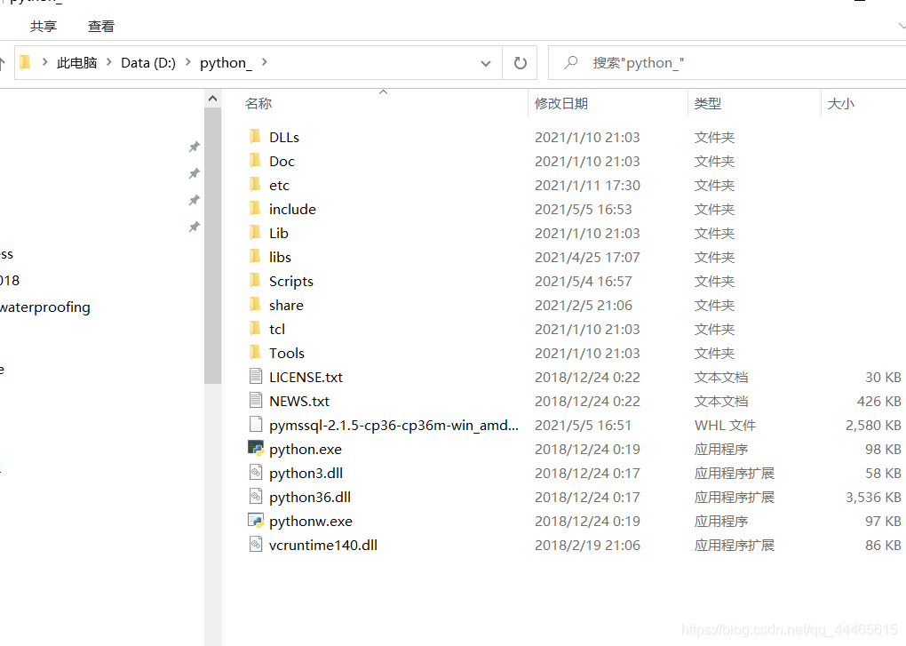Select the include folder icon

256,209
